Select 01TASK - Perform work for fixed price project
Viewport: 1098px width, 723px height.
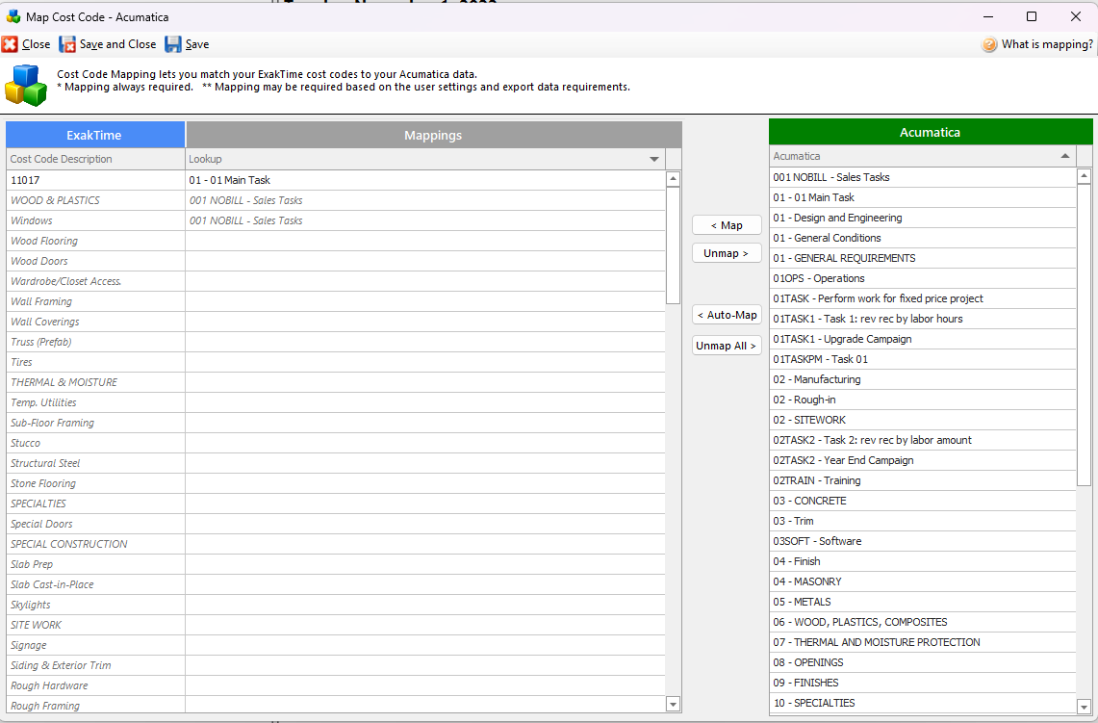click(923, 298)
